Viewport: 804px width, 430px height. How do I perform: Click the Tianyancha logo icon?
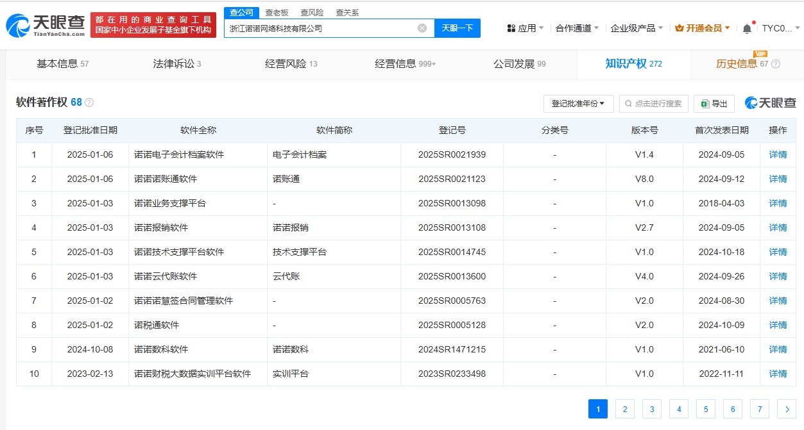coord(19,24)
